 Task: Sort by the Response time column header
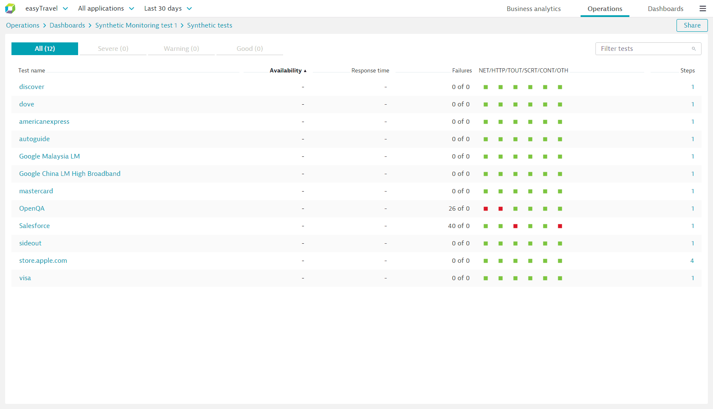point(370,71)
